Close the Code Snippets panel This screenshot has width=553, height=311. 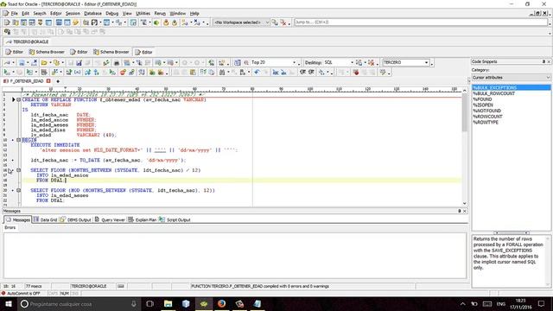click(x=549, y=61)
